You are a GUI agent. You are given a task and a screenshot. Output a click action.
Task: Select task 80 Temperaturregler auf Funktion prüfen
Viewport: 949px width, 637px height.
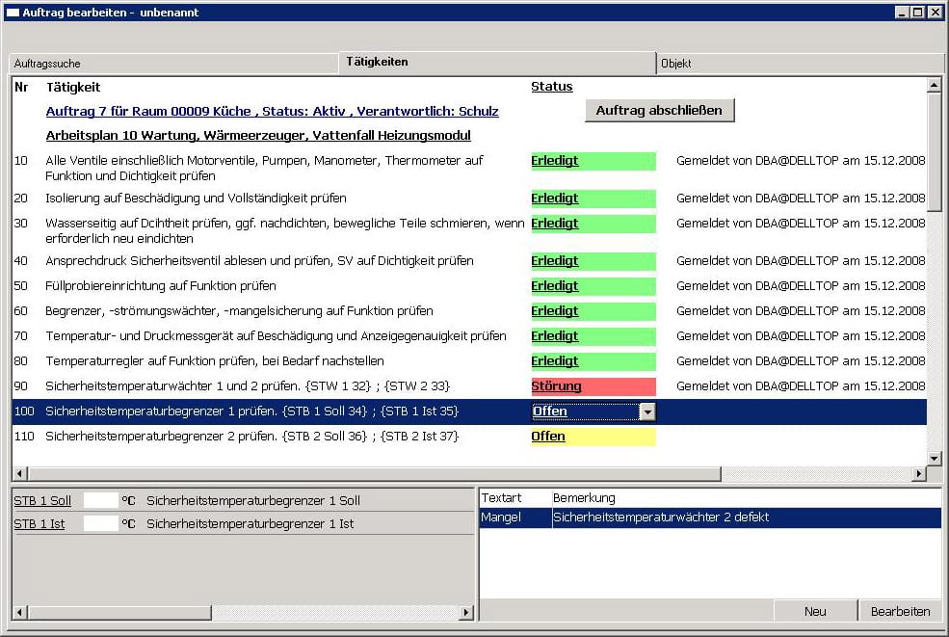pyautogui.click(x=215, y=361)
